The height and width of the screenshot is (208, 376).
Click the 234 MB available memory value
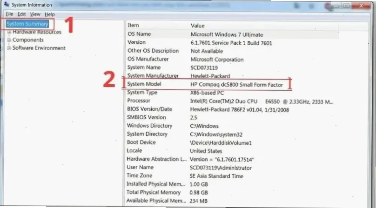199,201
